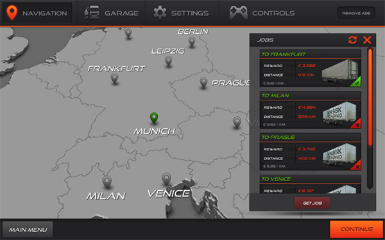Image resolution: width=385 pixels, height=240 pixels.
Task: Close the Jobs panel
Action: 367,40
